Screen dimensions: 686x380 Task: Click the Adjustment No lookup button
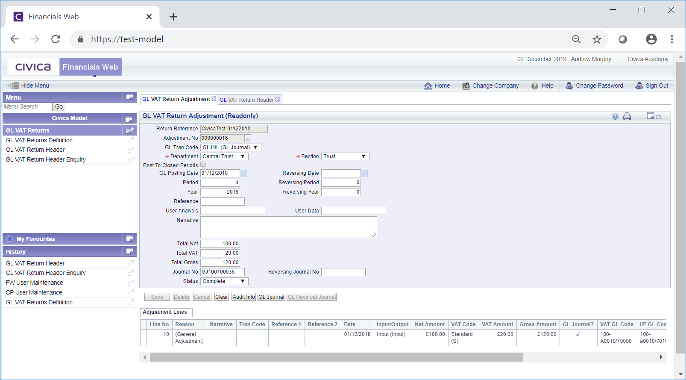pos(248,138)
